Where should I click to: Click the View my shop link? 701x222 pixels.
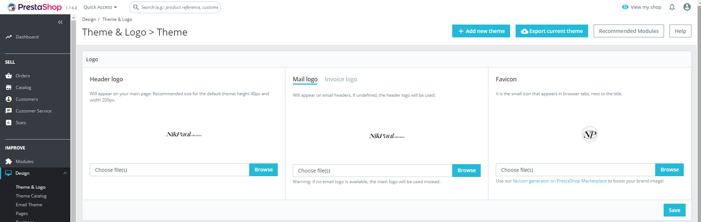[x=642, y=7]
